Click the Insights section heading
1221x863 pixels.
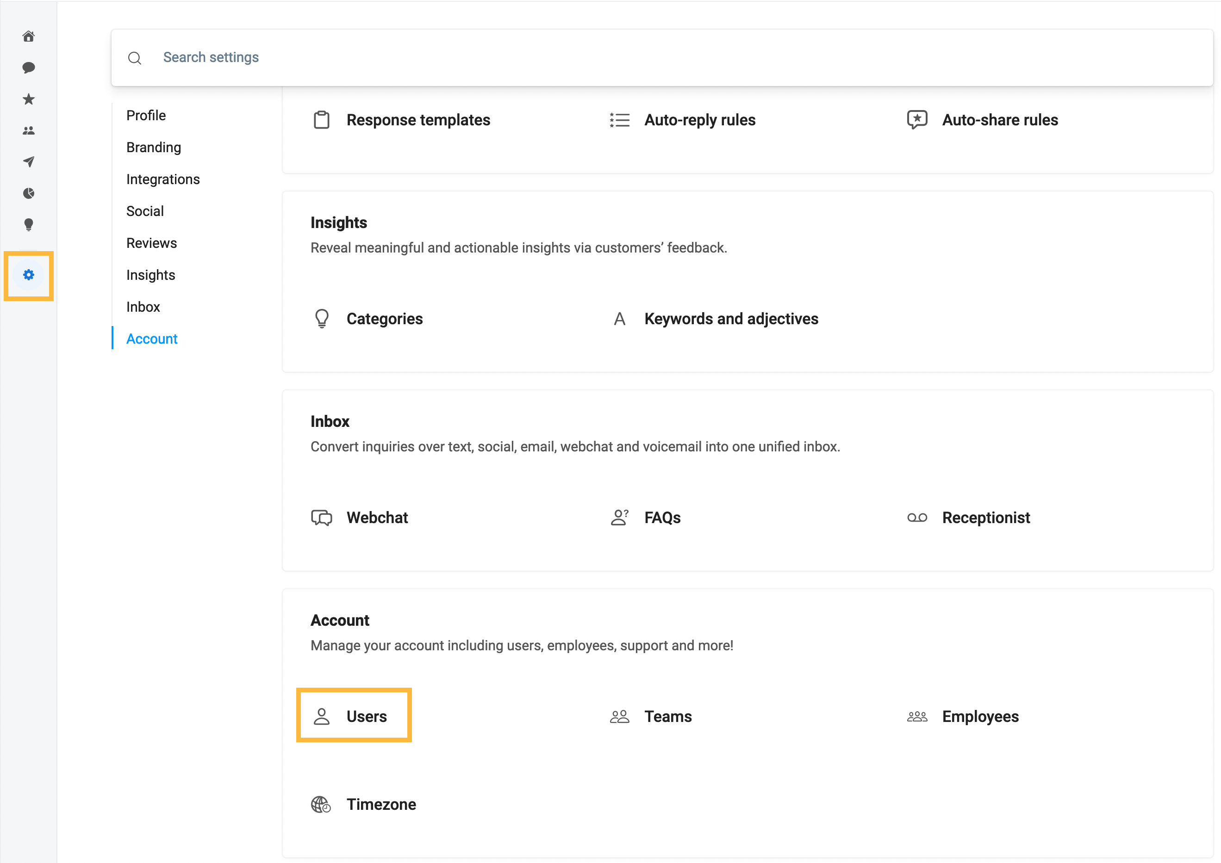[x=339, y=222]
